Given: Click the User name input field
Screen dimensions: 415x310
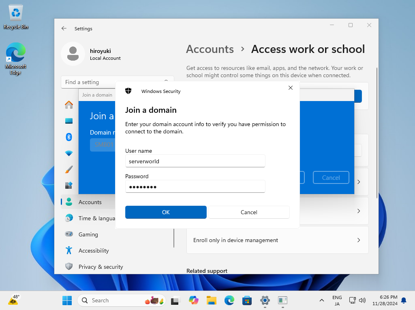Looking at the screenshot, I should (195, 161).
